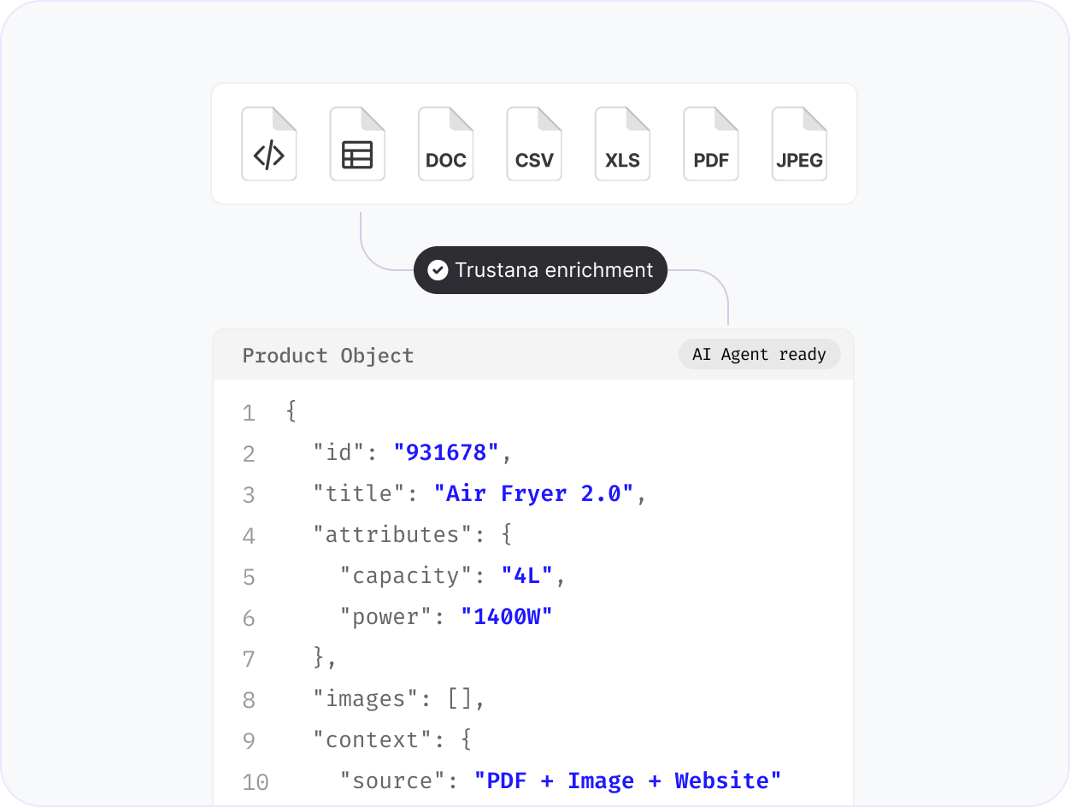Screen dimensions: 1070x807
Task: Select the PDF file icon
Action: (711, 144)
